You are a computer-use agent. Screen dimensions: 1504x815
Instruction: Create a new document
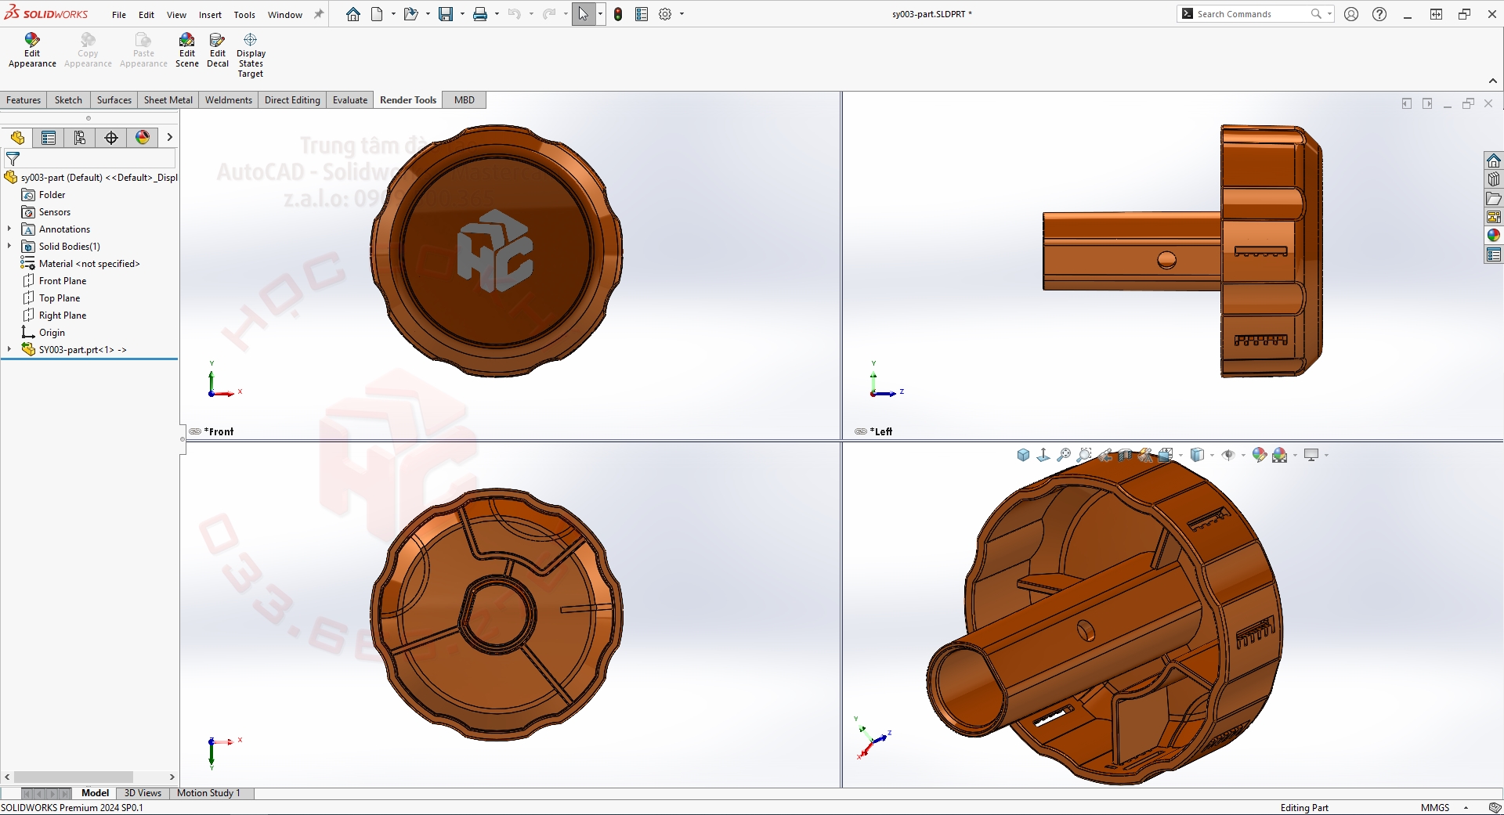click(x=378, y=14)
